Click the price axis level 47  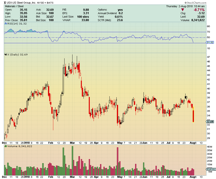(209, 57)
